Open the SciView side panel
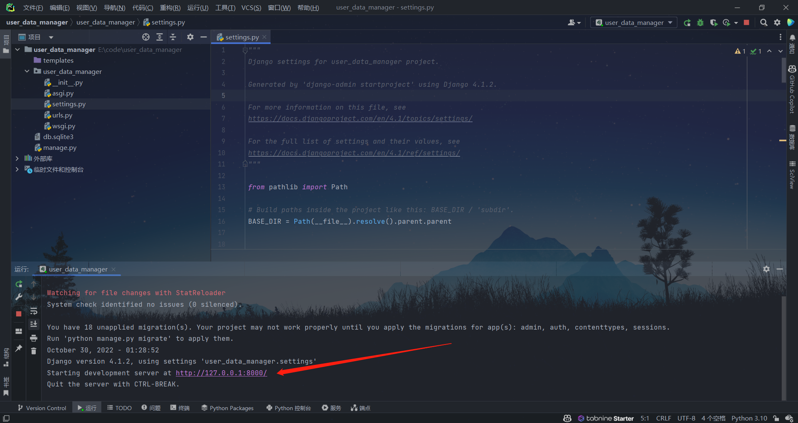This screenshot has width=798, height=423. (x=792, y=175)
